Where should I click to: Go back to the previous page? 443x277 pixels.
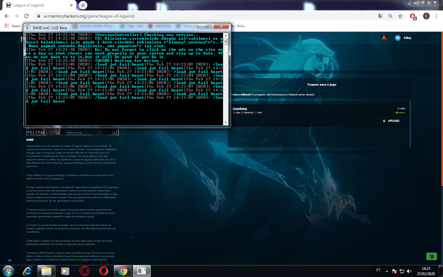point(7,16)
